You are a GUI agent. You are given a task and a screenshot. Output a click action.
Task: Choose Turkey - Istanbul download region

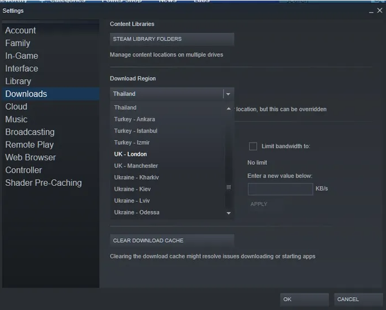(x=136, y=131)
